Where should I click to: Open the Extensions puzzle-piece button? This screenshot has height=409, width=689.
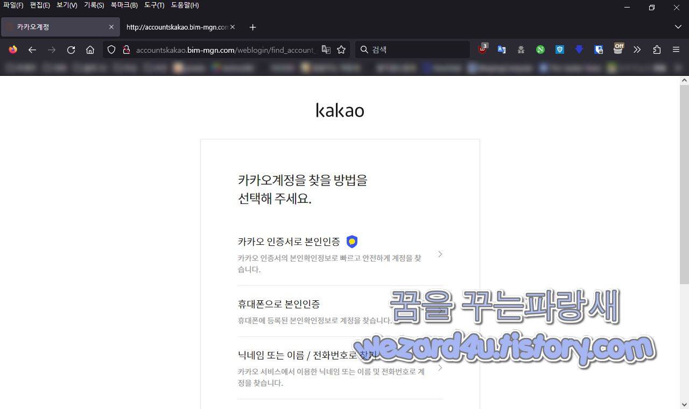pyautogui.click(x=657, y=50)
